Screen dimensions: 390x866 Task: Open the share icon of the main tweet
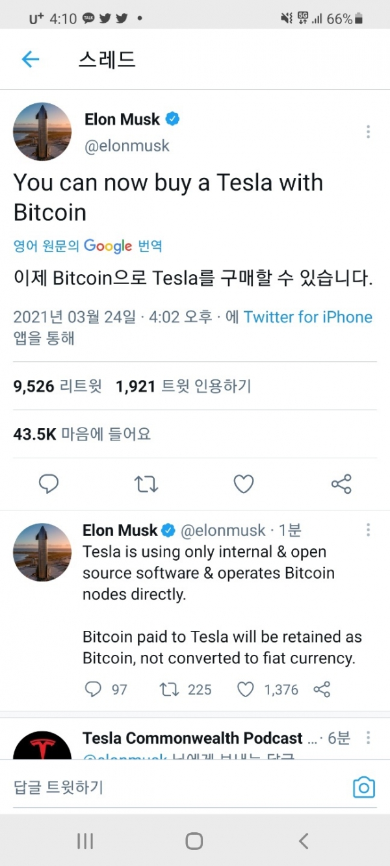click(x=341, y=484)
